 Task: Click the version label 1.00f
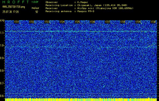coord(35,2)
